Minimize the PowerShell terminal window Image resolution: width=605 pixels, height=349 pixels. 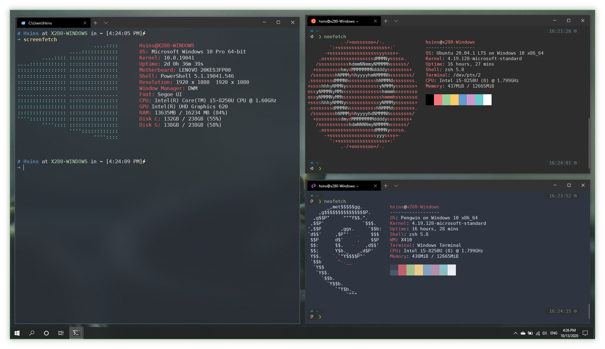click(x=264, y=22)
